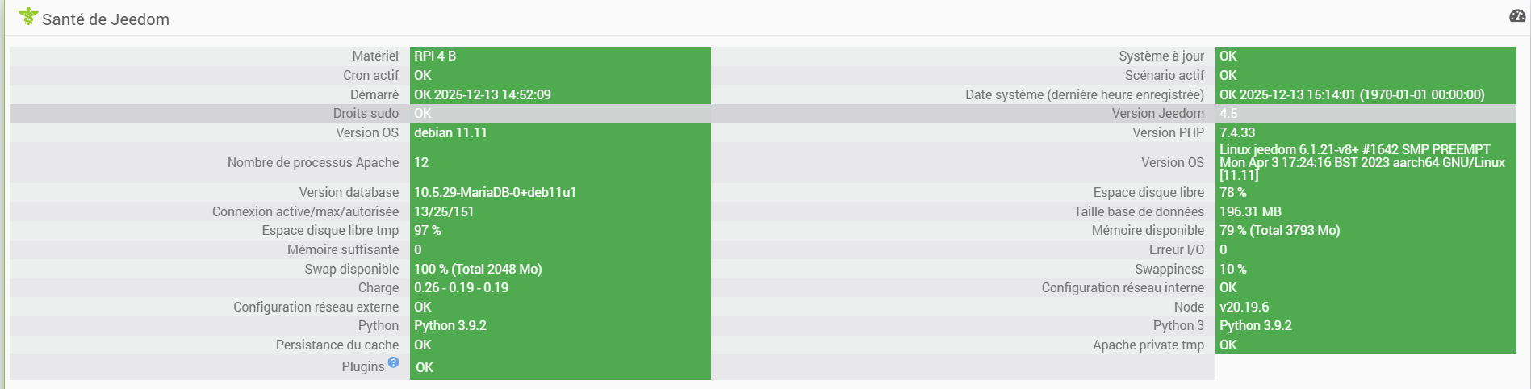This screenshot has width=1531, height=389.
Task: Click the Node v20.19.6 value
Action: pos(1244,307)
